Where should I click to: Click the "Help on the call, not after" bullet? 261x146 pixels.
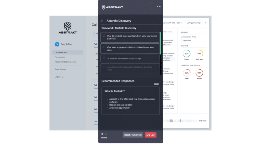coord(121,105)
